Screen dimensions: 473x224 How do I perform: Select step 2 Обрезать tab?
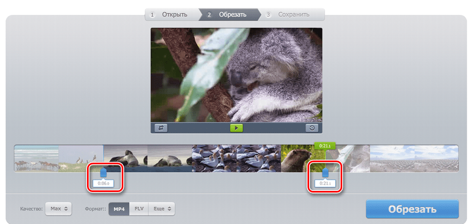coord(230,14)
